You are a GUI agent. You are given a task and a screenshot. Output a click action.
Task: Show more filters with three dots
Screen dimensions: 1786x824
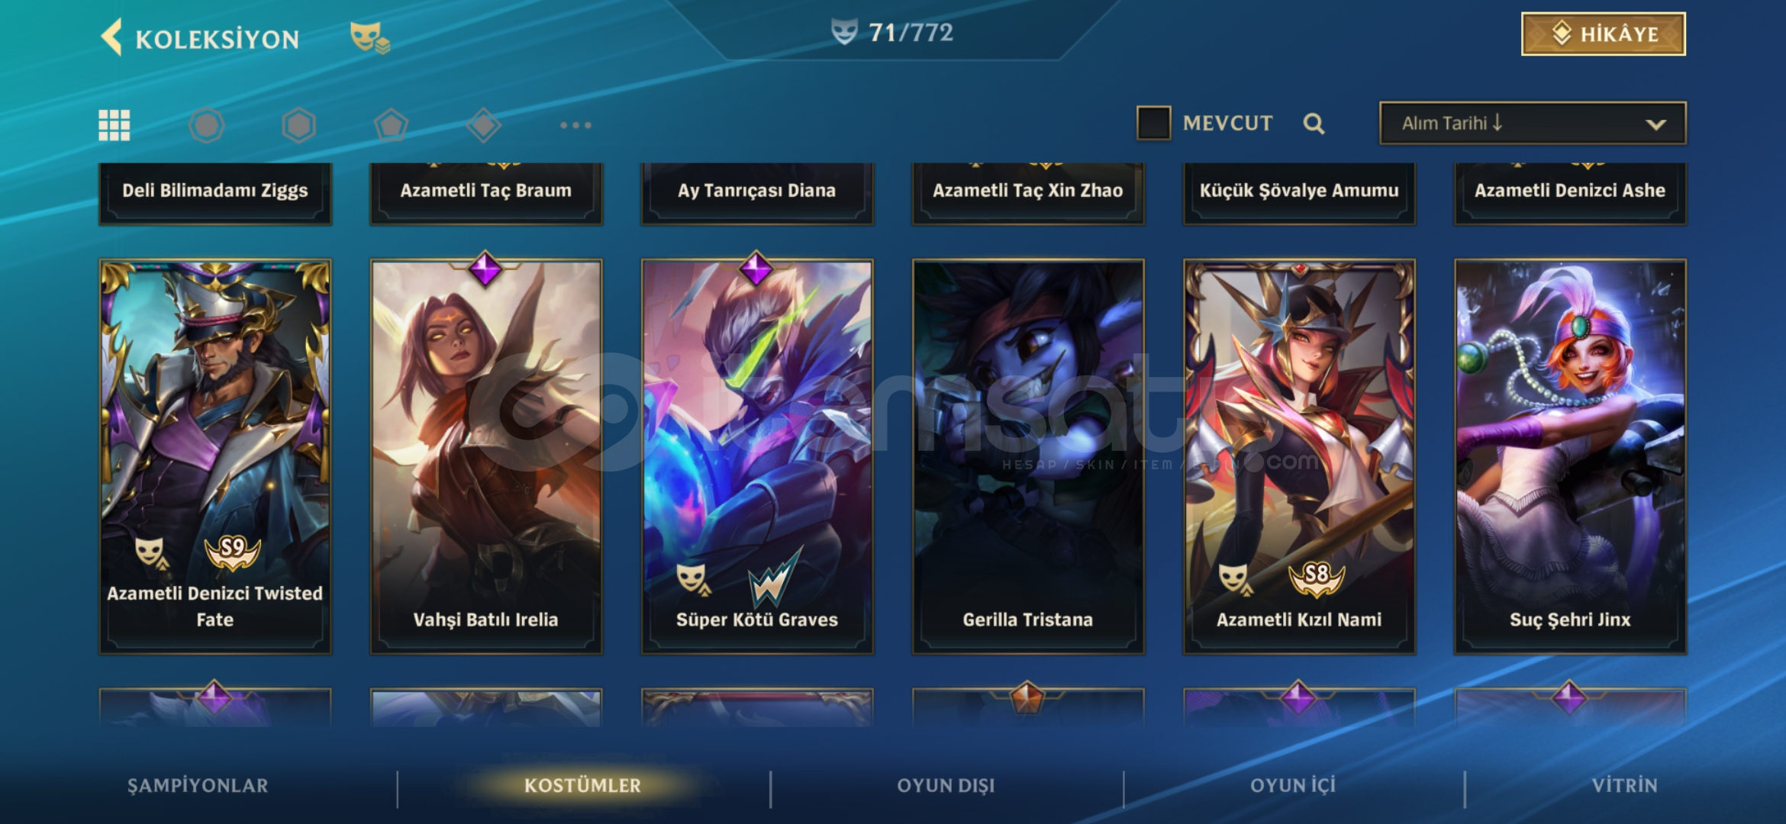(575, 125)
